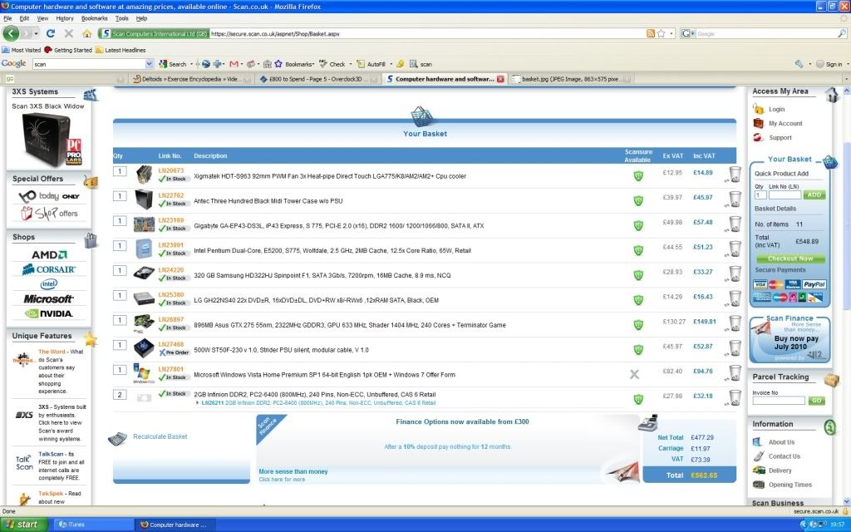Open link number LN20673
The image size is (851, 532).
pos(171,170)
